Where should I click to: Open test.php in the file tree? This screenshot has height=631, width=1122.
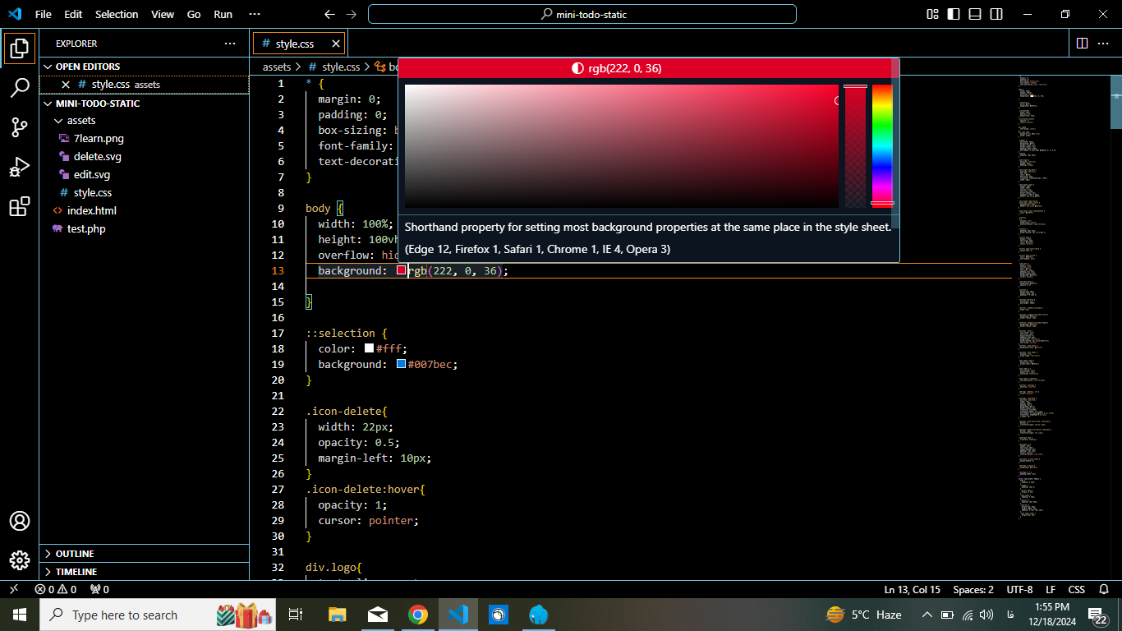tap(86, 229)
